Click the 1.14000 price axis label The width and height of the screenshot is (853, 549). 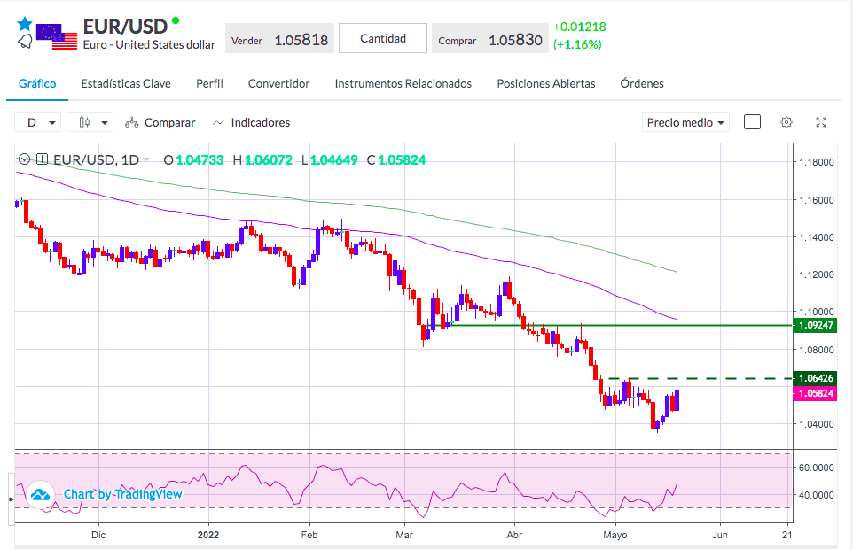coord(816,237)
